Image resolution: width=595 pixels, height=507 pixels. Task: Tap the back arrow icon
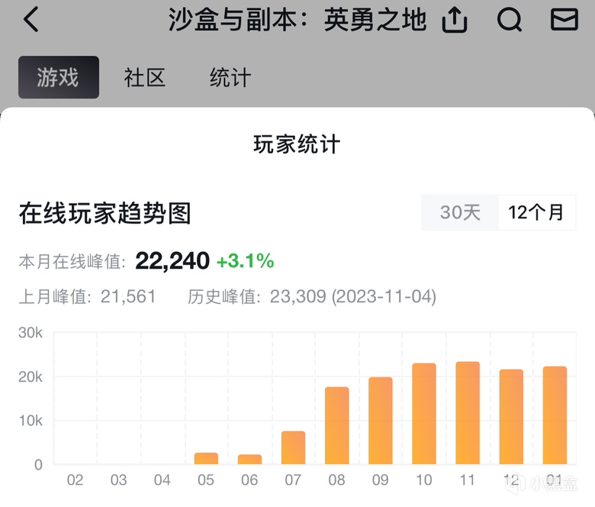click(31, 19)
